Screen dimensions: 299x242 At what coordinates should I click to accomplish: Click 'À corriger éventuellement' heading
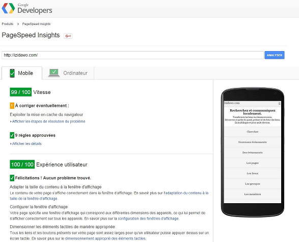point(42,106)
